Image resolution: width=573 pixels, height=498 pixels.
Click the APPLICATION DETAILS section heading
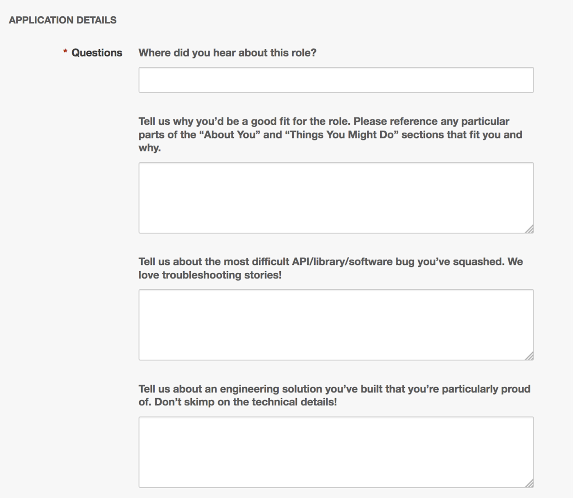(63, 20)
